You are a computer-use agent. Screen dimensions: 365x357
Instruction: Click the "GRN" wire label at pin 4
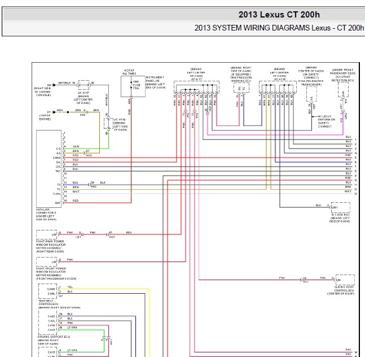click(x=76, y=146)
